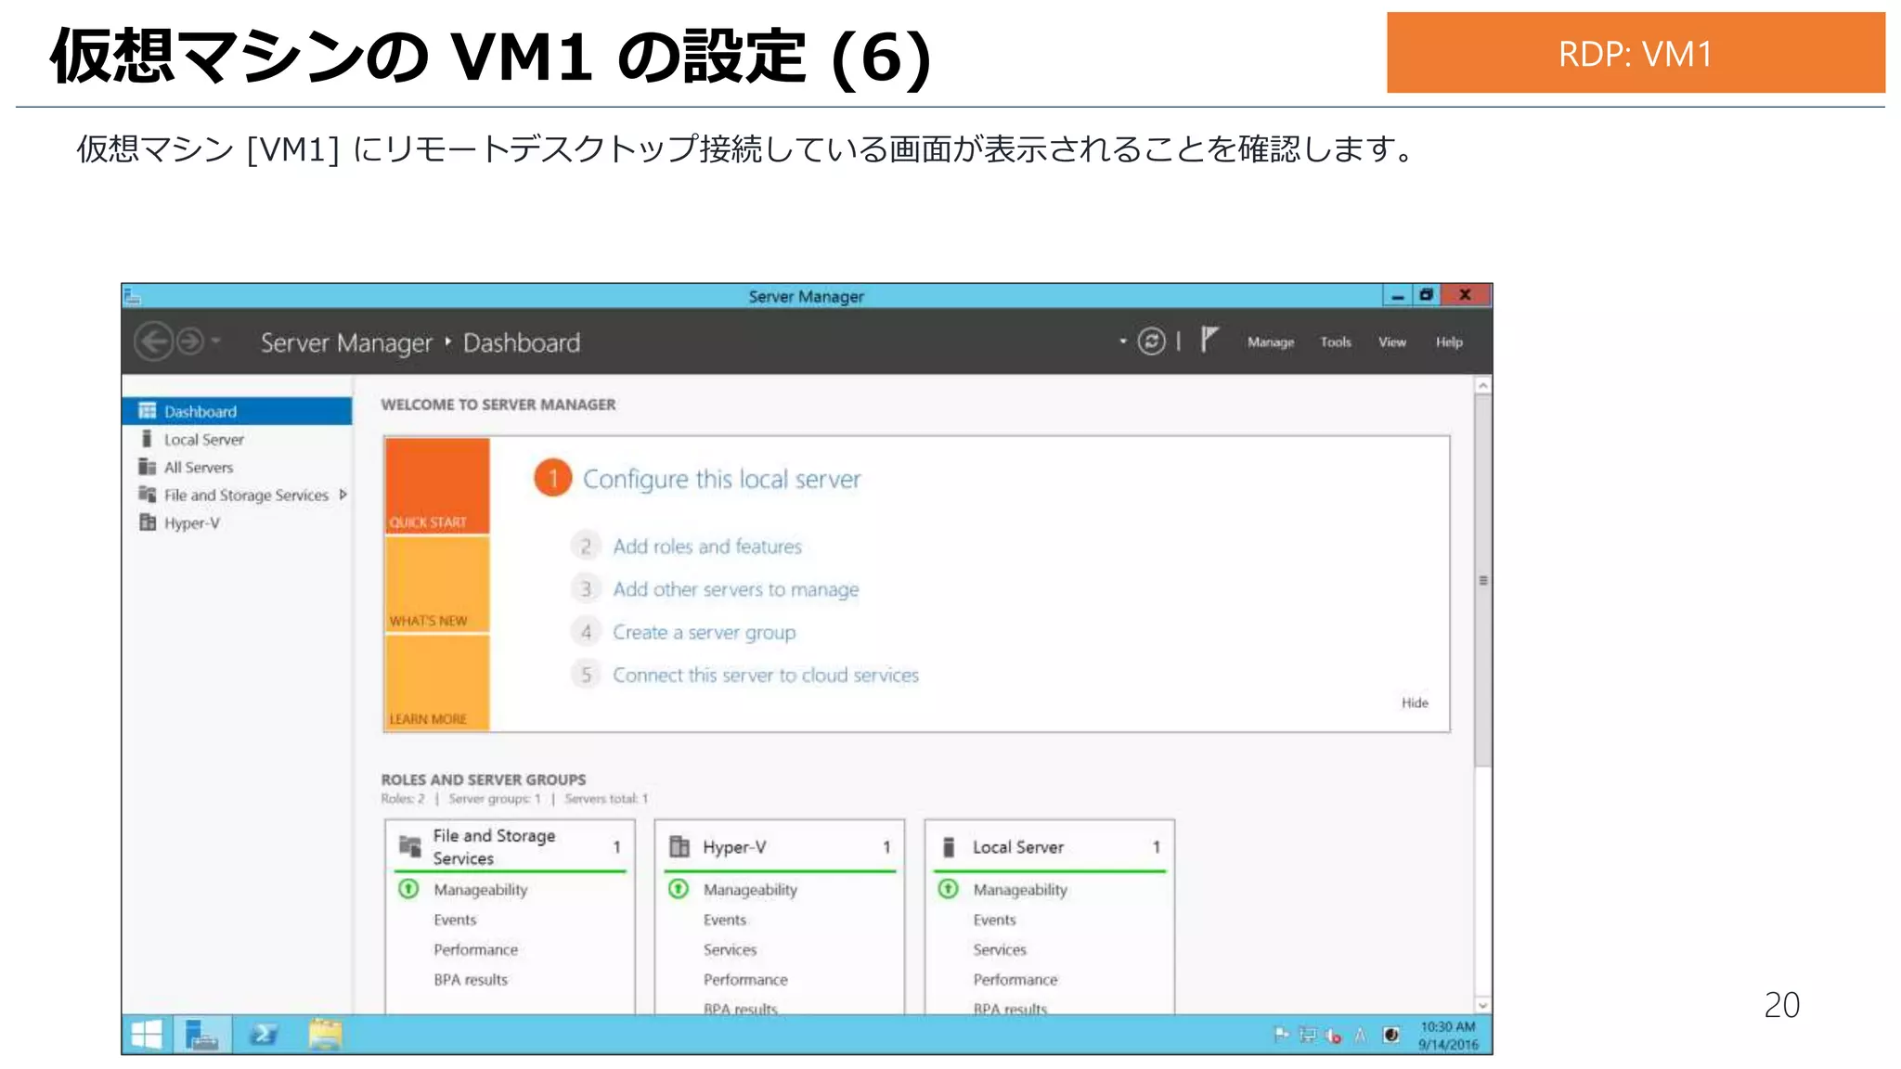The height and width of the screenshot is (1069, 1901).
Task: Click Manageability status icon in Local Server tile
Action: tap(948, 889)
